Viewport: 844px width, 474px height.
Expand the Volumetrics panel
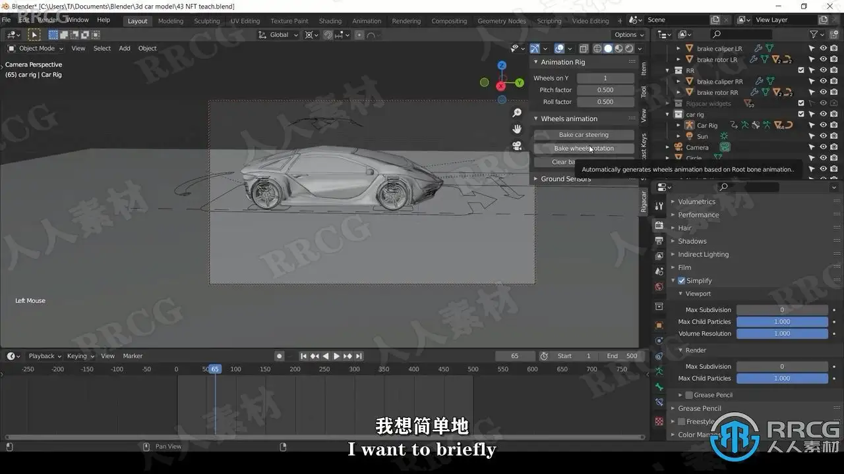pos(696,201)
